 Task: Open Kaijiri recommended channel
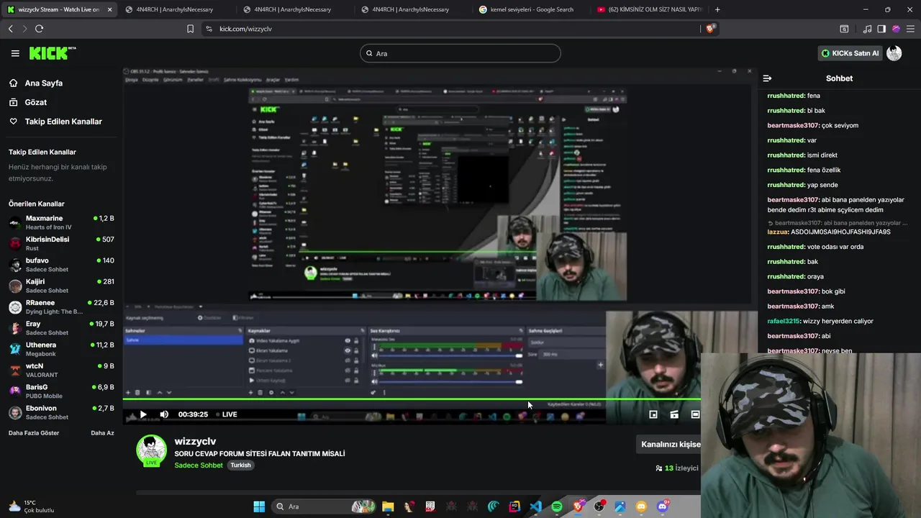point(61,286)
